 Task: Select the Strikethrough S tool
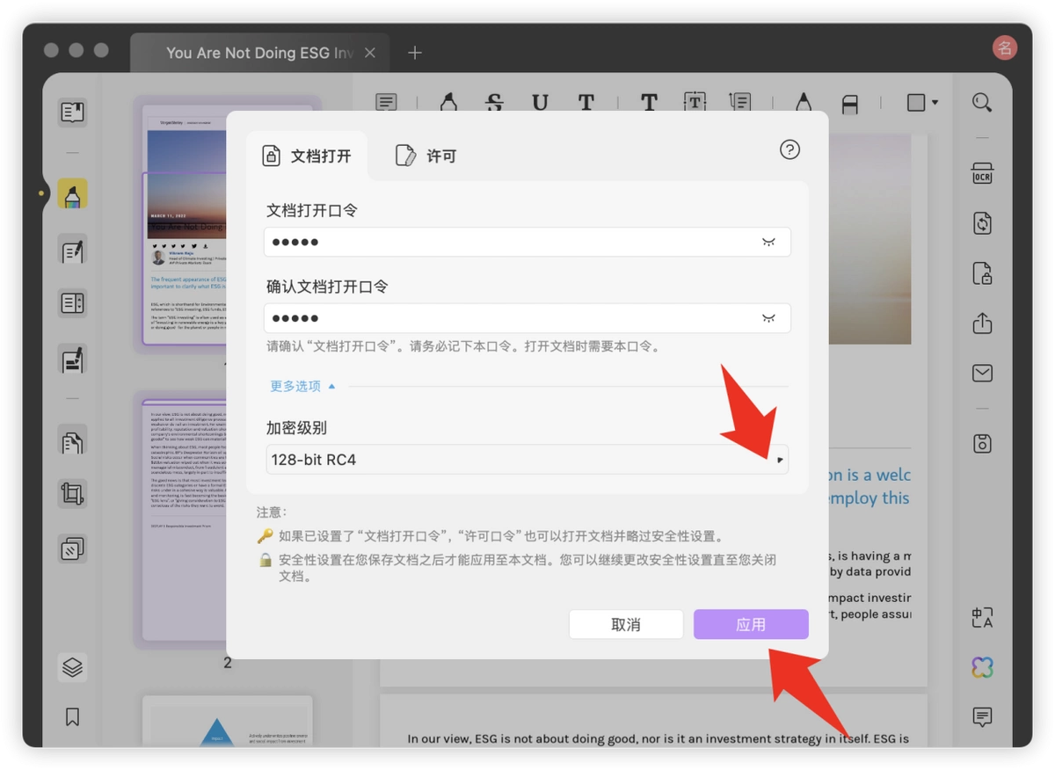[x=495, y=103]
